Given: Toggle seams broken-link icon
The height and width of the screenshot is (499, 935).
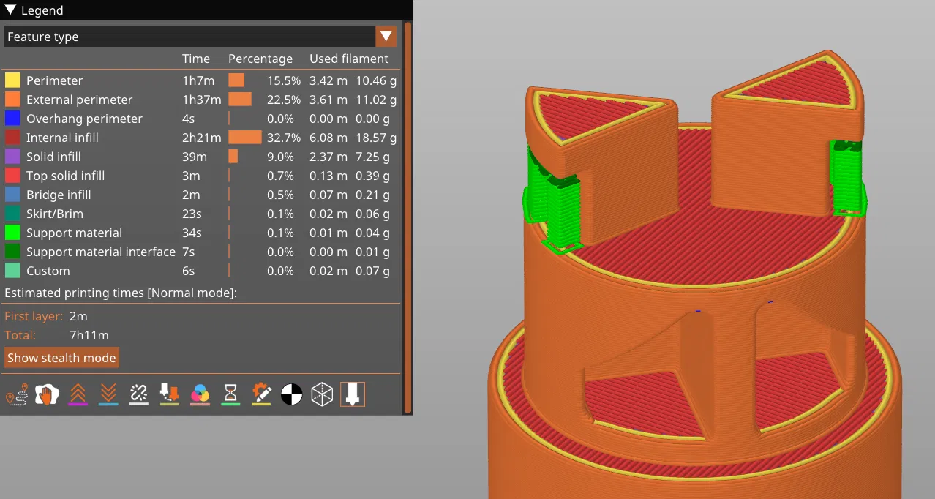Looking at the screenshot, I should [139, 395].
